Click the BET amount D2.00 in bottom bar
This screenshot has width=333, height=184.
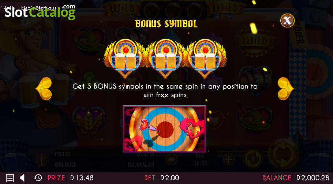(x=169, y=178)
